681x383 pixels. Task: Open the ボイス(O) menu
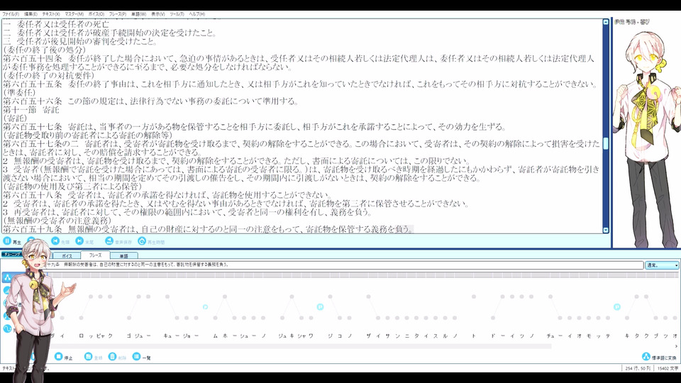click(96, 14)
